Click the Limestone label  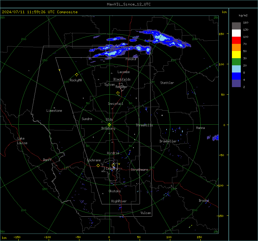pos(54,111)
